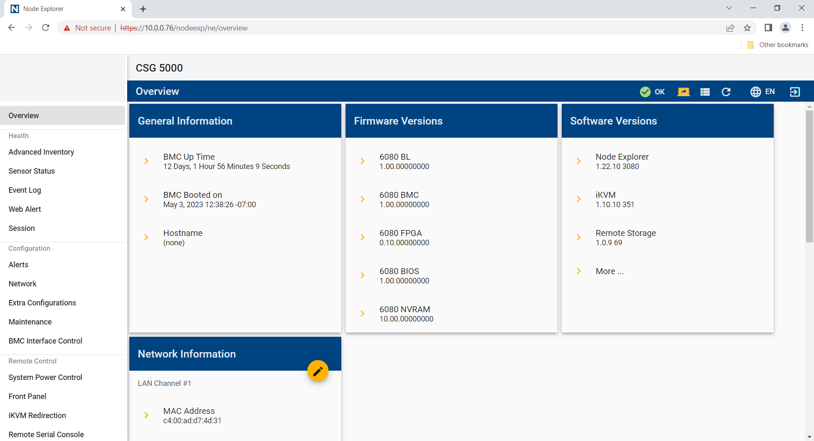Click the yellow pencil edit network button
The image size is (814, 441).
(318, 371)
